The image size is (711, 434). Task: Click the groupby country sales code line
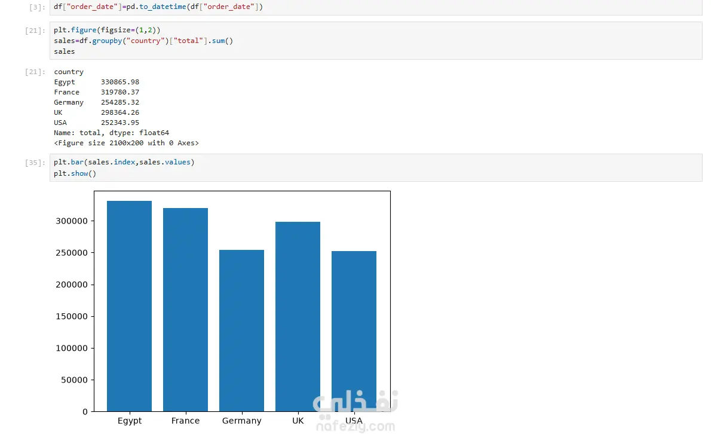(x=143, y=41)
